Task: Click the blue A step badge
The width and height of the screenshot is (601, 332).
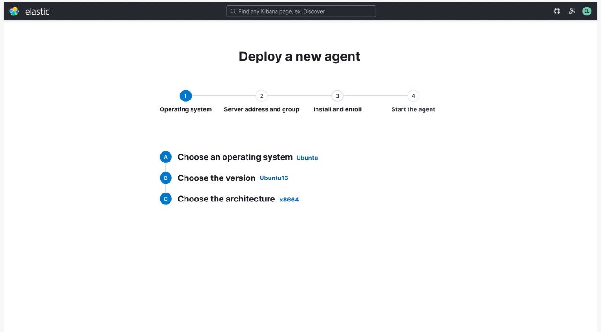Action: point(166,157)
